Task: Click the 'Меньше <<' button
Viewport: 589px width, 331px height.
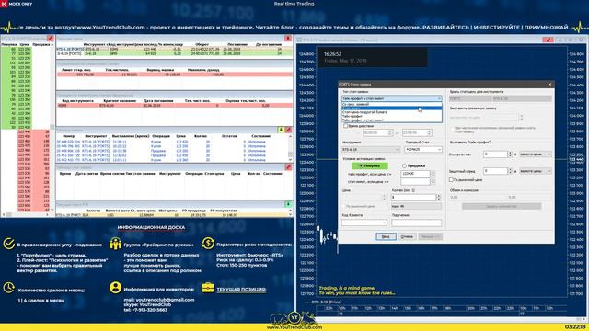Action: [x=430, y=236]
